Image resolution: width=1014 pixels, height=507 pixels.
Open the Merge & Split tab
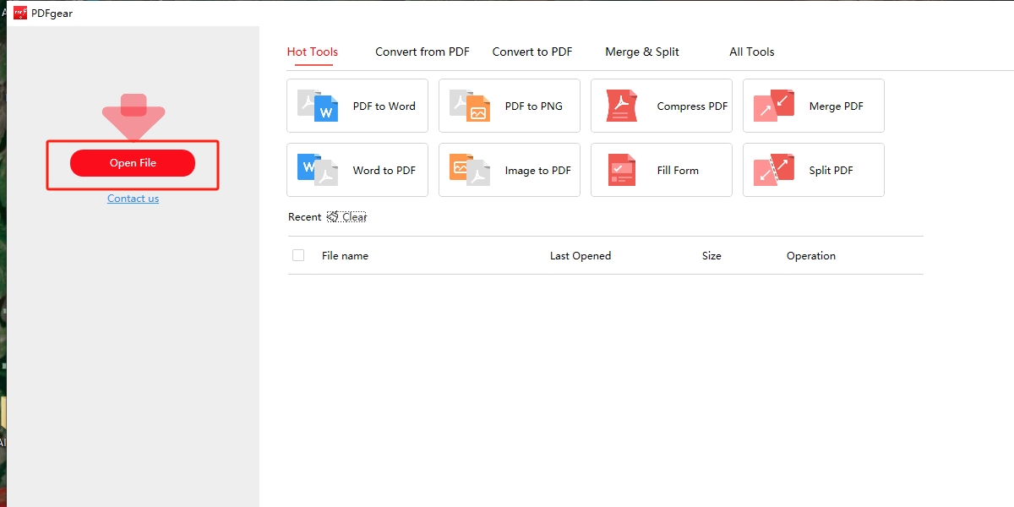pyautogui.click(x=641, y=52)
